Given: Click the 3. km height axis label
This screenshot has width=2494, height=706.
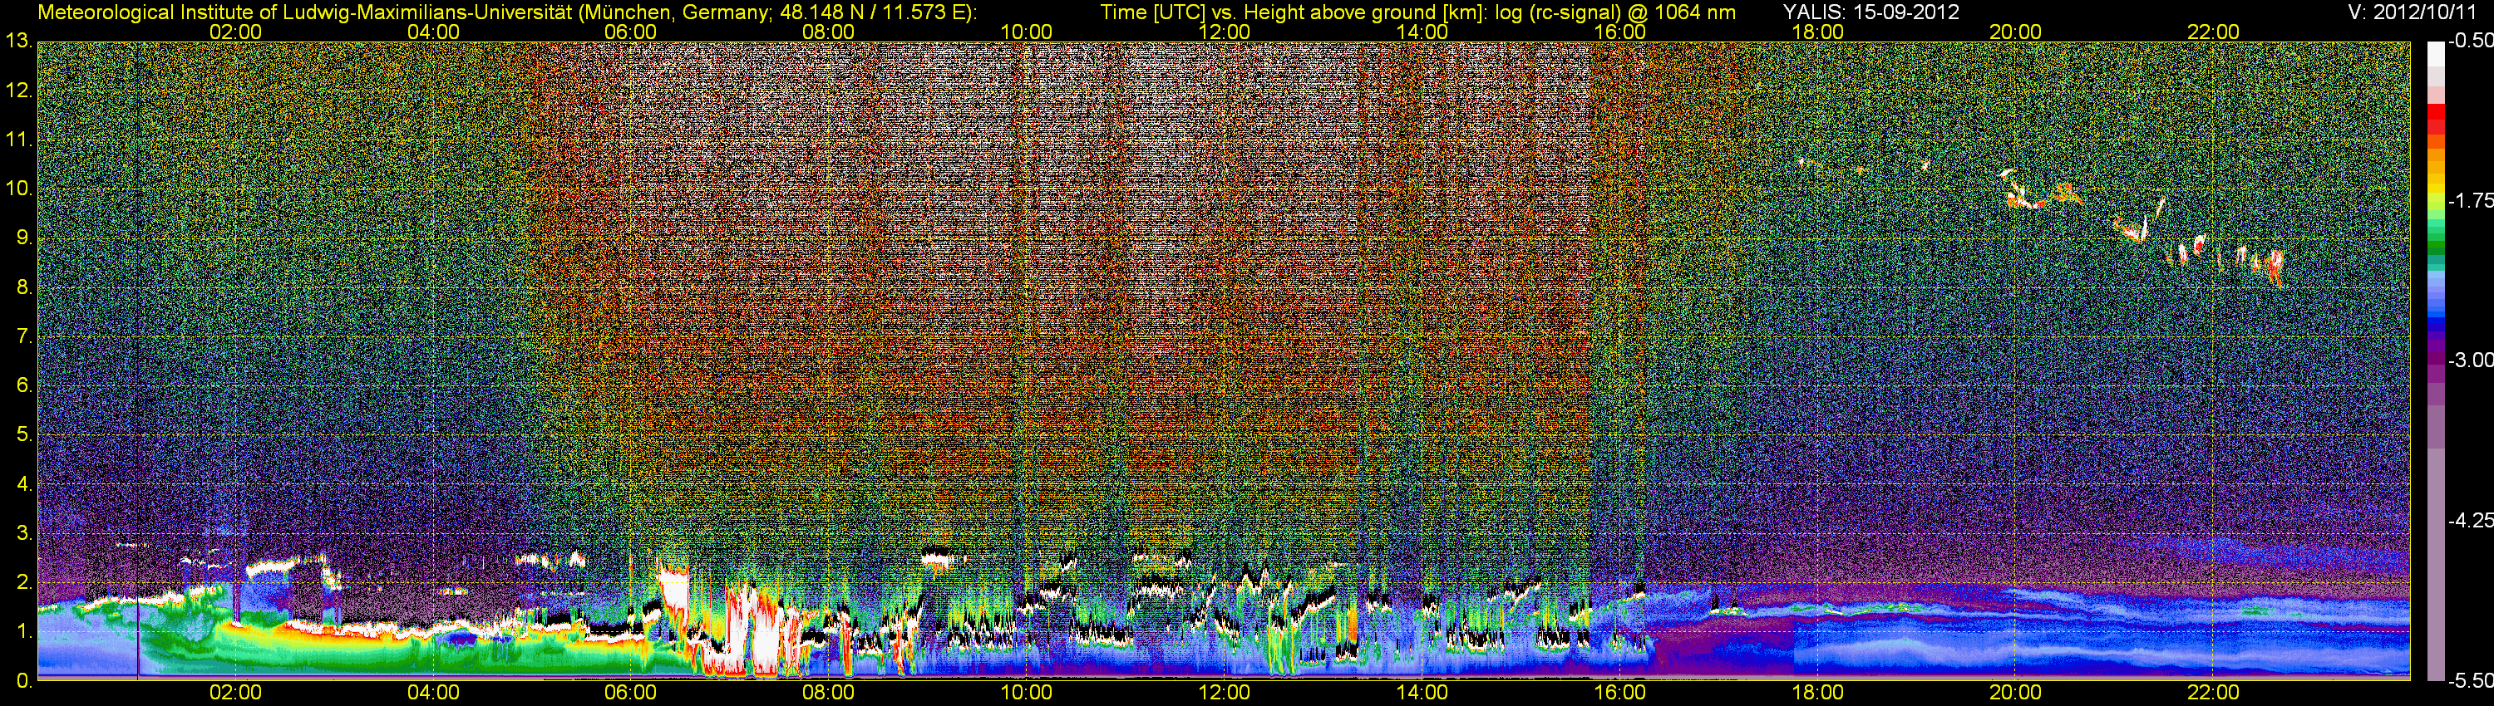Looking at the screenshot, I should [x=23, y=534].
